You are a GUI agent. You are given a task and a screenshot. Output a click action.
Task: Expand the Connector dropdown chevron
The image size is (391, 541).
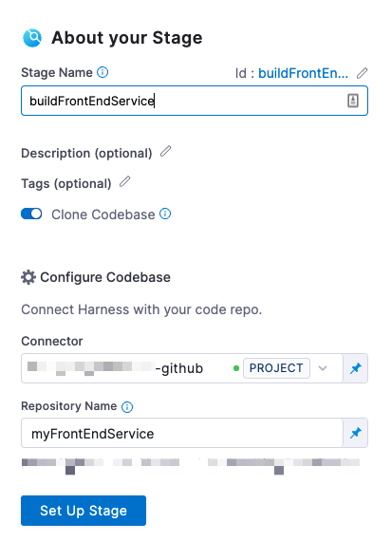click(x=323, y=368)
